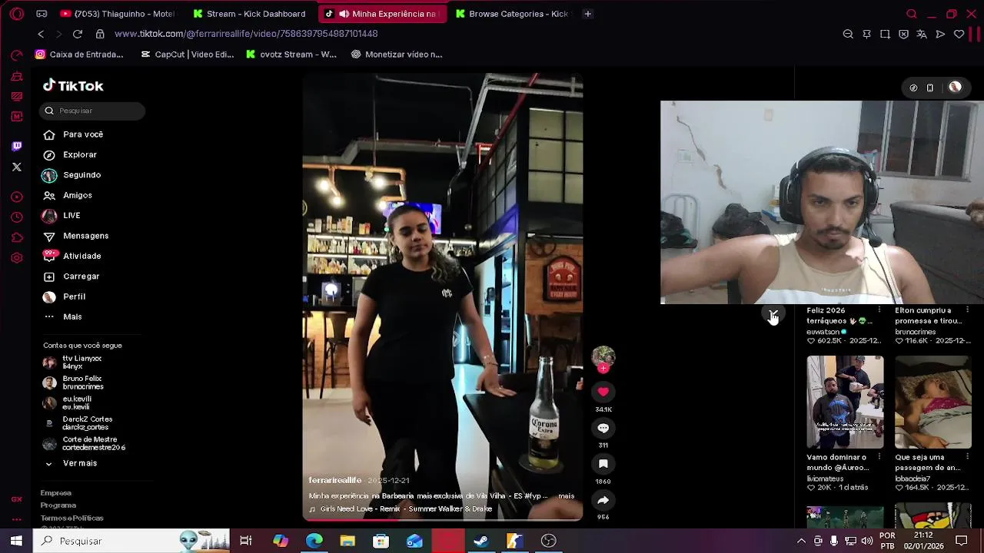
Task: Click the pin icon in address bar
Action: 866,35
